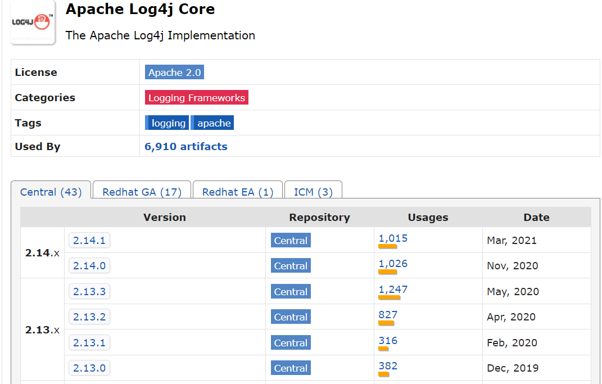Click Central repository badge for 2.14.1

pyautogui.click(x=291, y=241)
